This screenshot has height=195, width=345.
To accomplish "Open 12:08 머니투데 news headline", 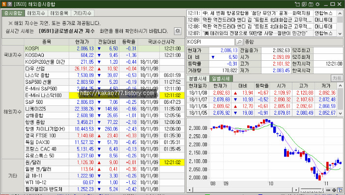I will pyautogui.click(x=261, y=26).
